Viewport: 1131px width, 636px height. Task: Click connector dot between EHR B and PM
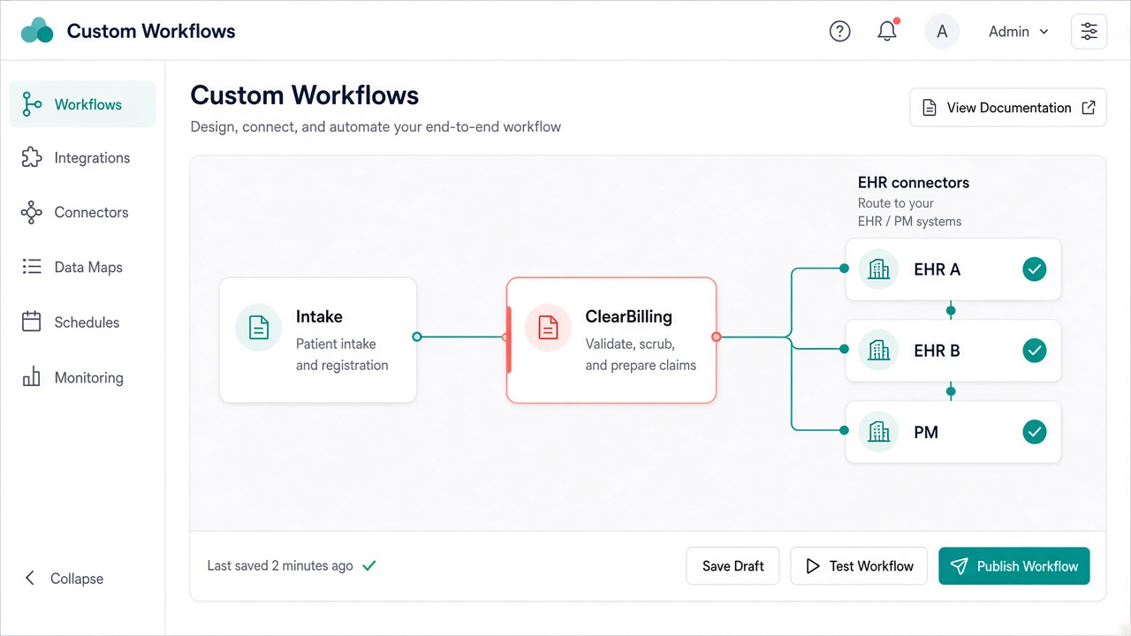click(x=951, y=391)
